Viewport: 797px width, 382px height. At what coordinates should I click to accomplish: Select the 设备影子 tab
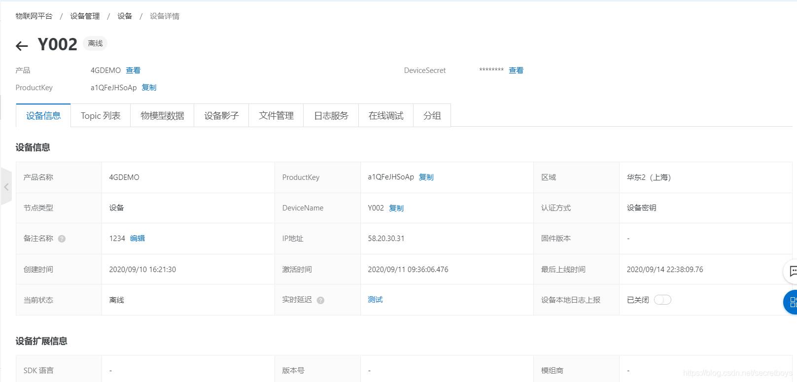pyautogui.click(x=221, y=115)
